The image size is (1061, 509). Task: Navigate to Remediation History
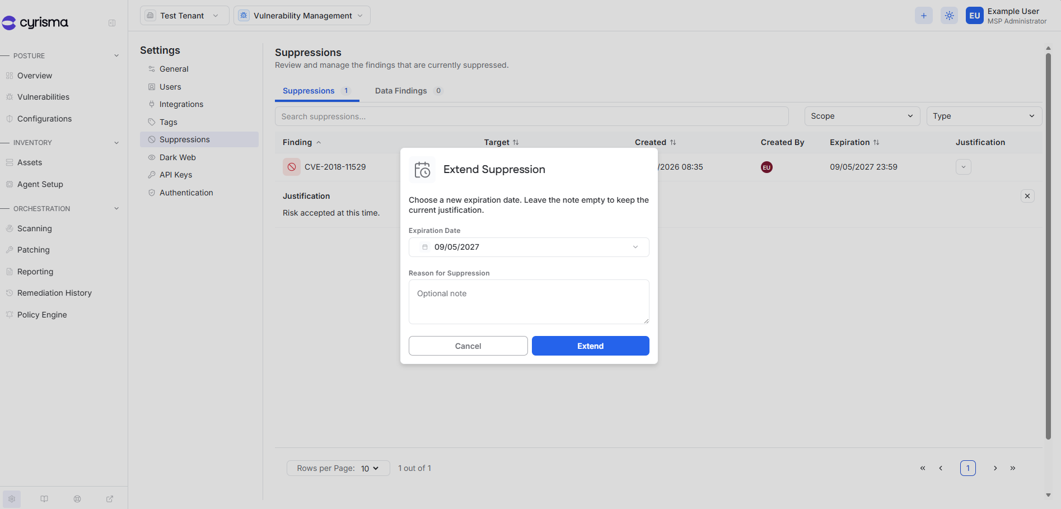(x=54, y=293)
